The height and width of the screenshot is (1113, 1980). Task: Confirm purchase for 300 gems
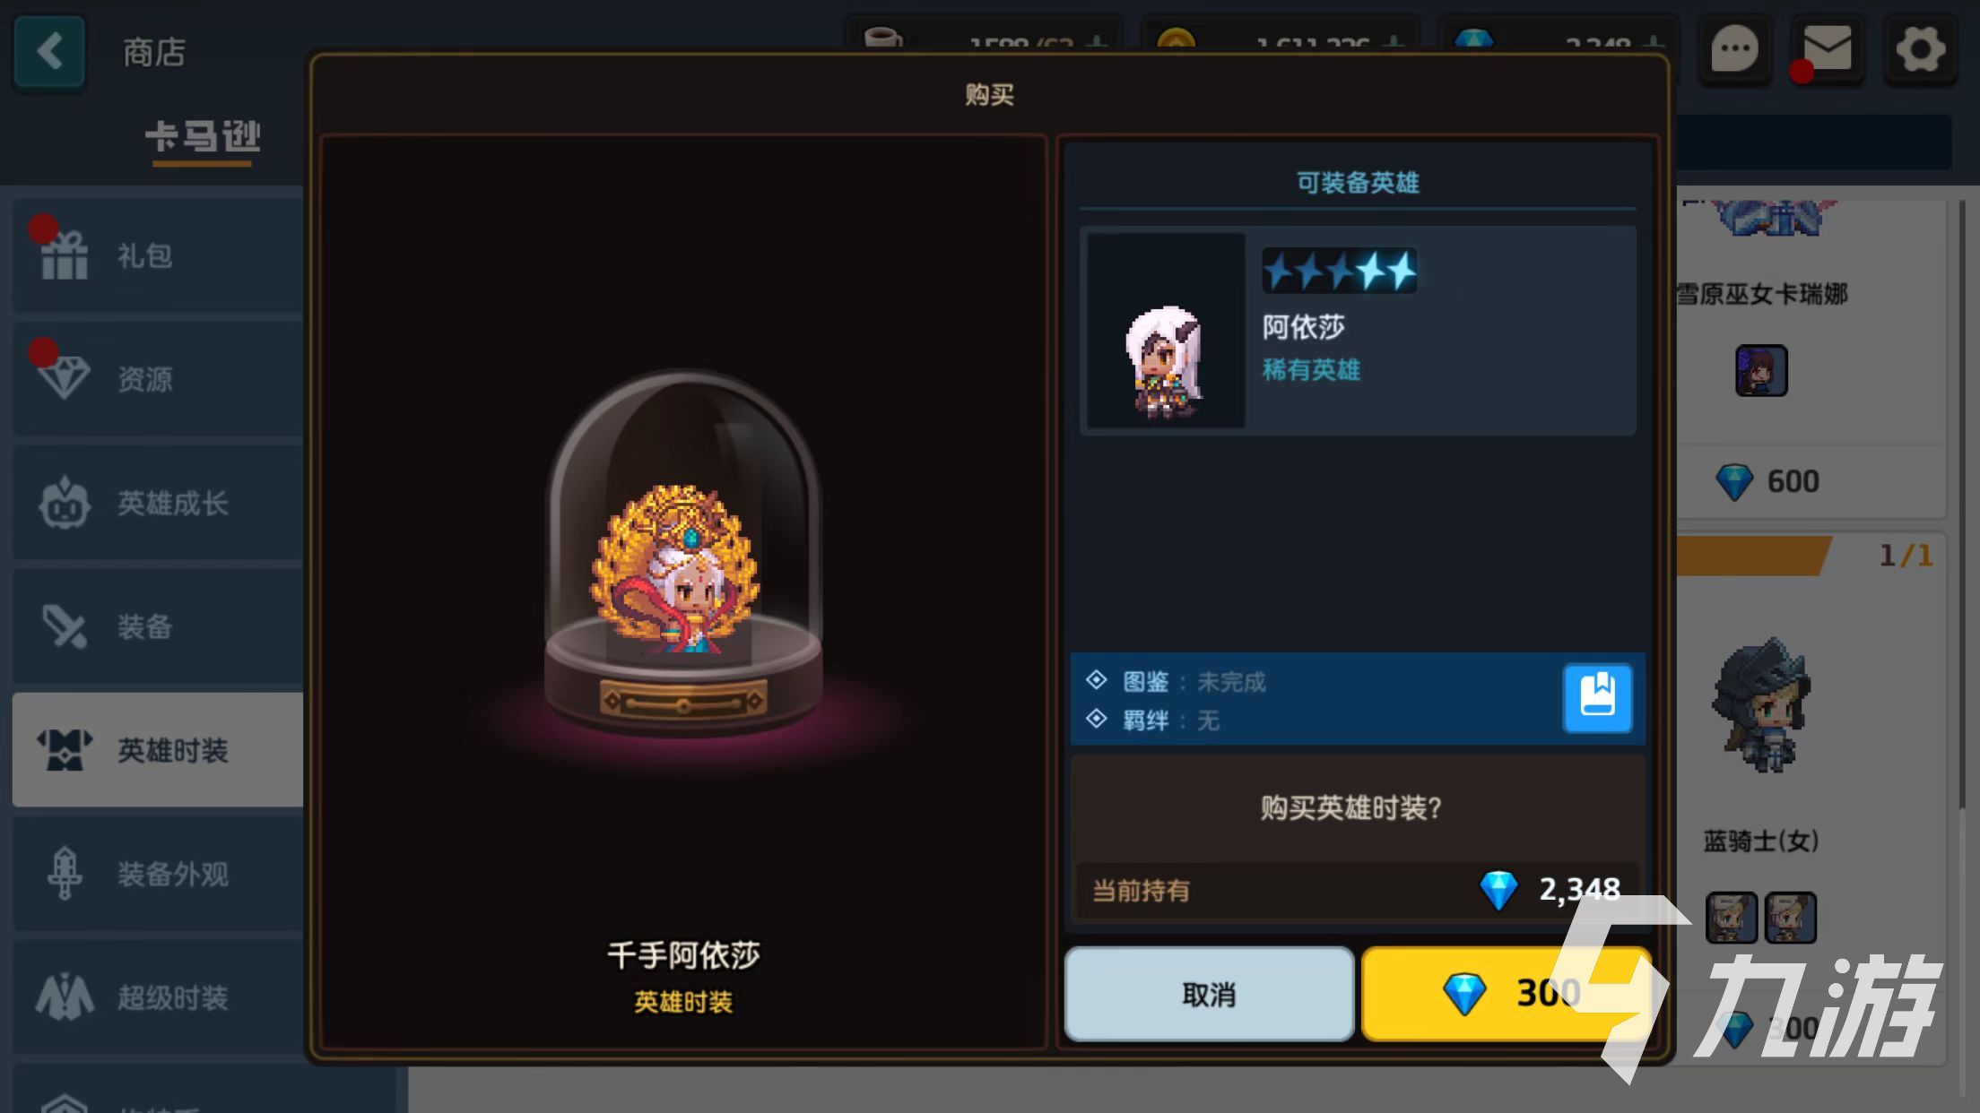coord(1506,994)
